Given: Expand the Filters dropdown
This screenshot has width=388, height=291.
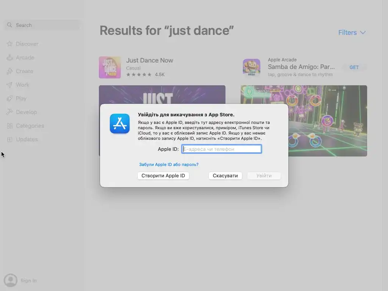Looking at the screenshot, I should pyautogui.click(x=352, y=33).
